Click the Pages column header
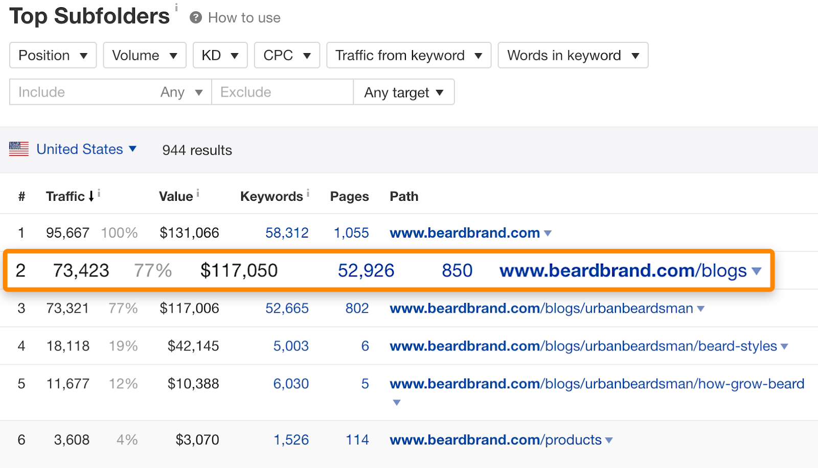The width and height of the screenshot is (818, 468). click(x=349, y=196)
